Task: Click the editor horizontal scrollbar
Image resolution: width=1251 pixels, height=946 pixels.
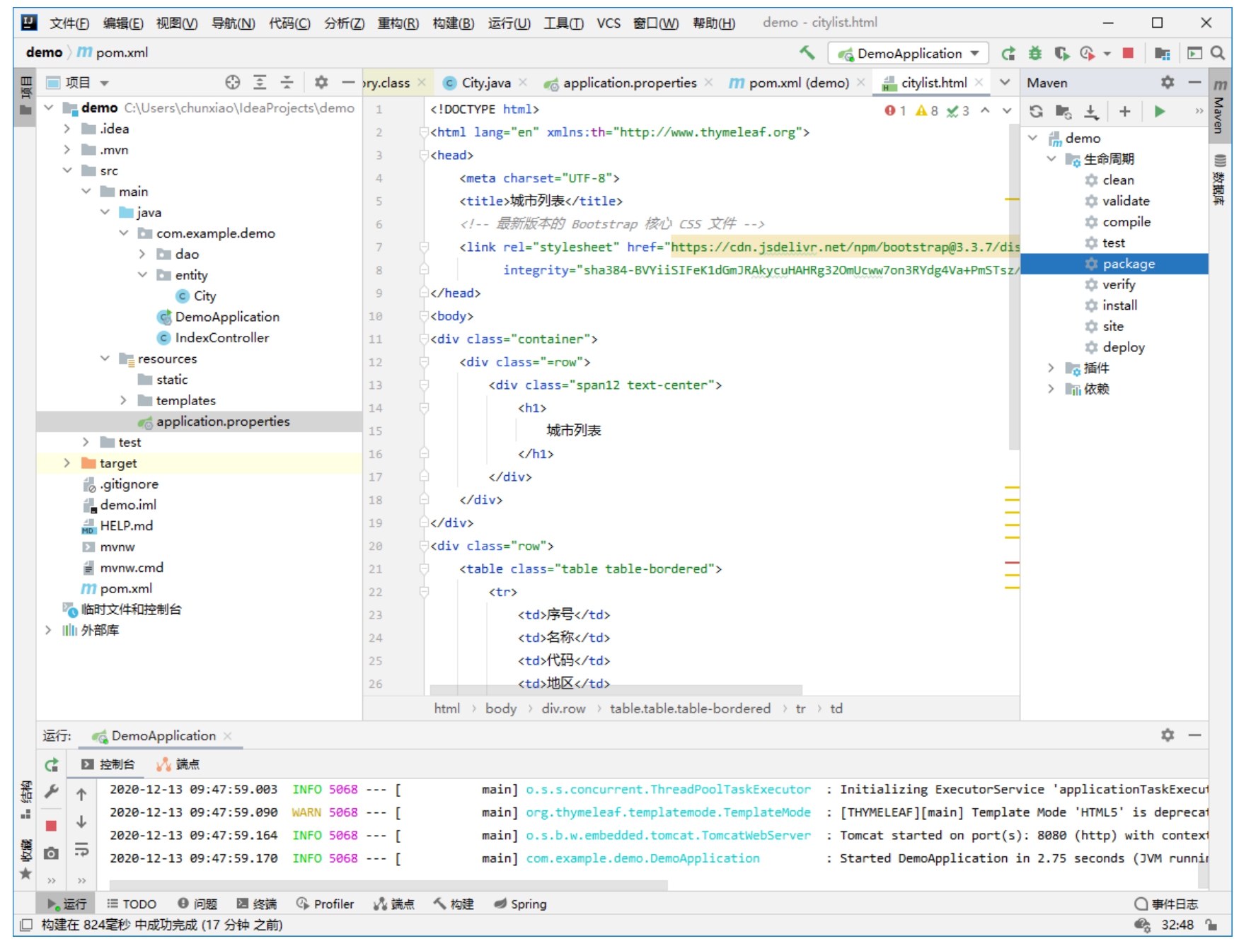Action: 616,689
